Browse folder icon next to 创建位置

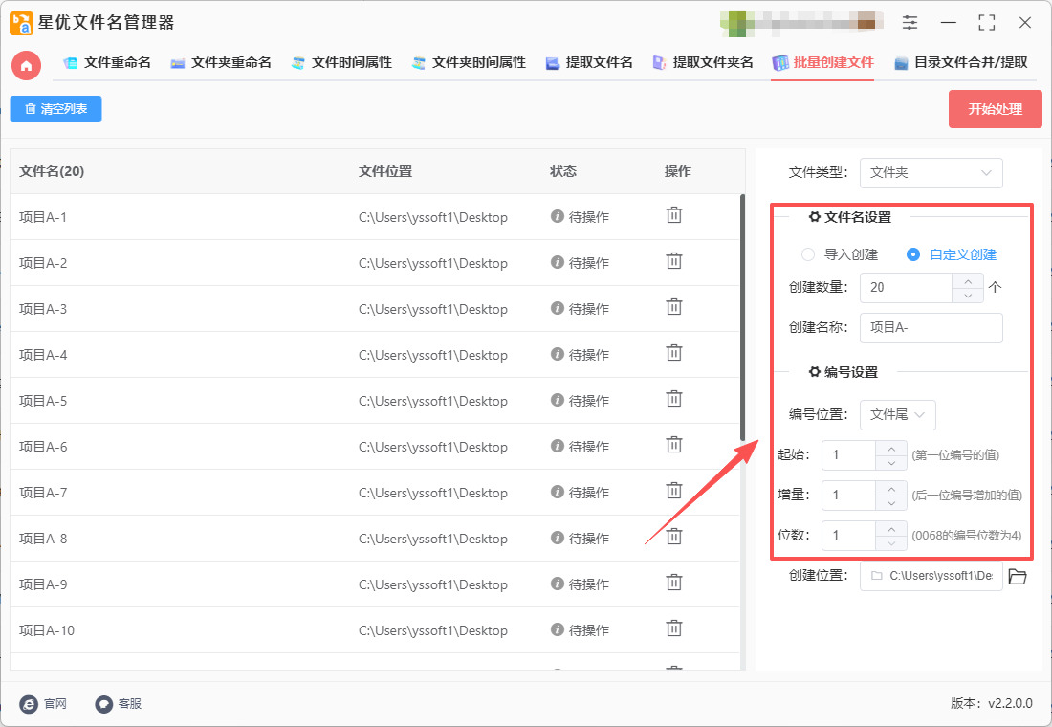(x=1018, y=576)
